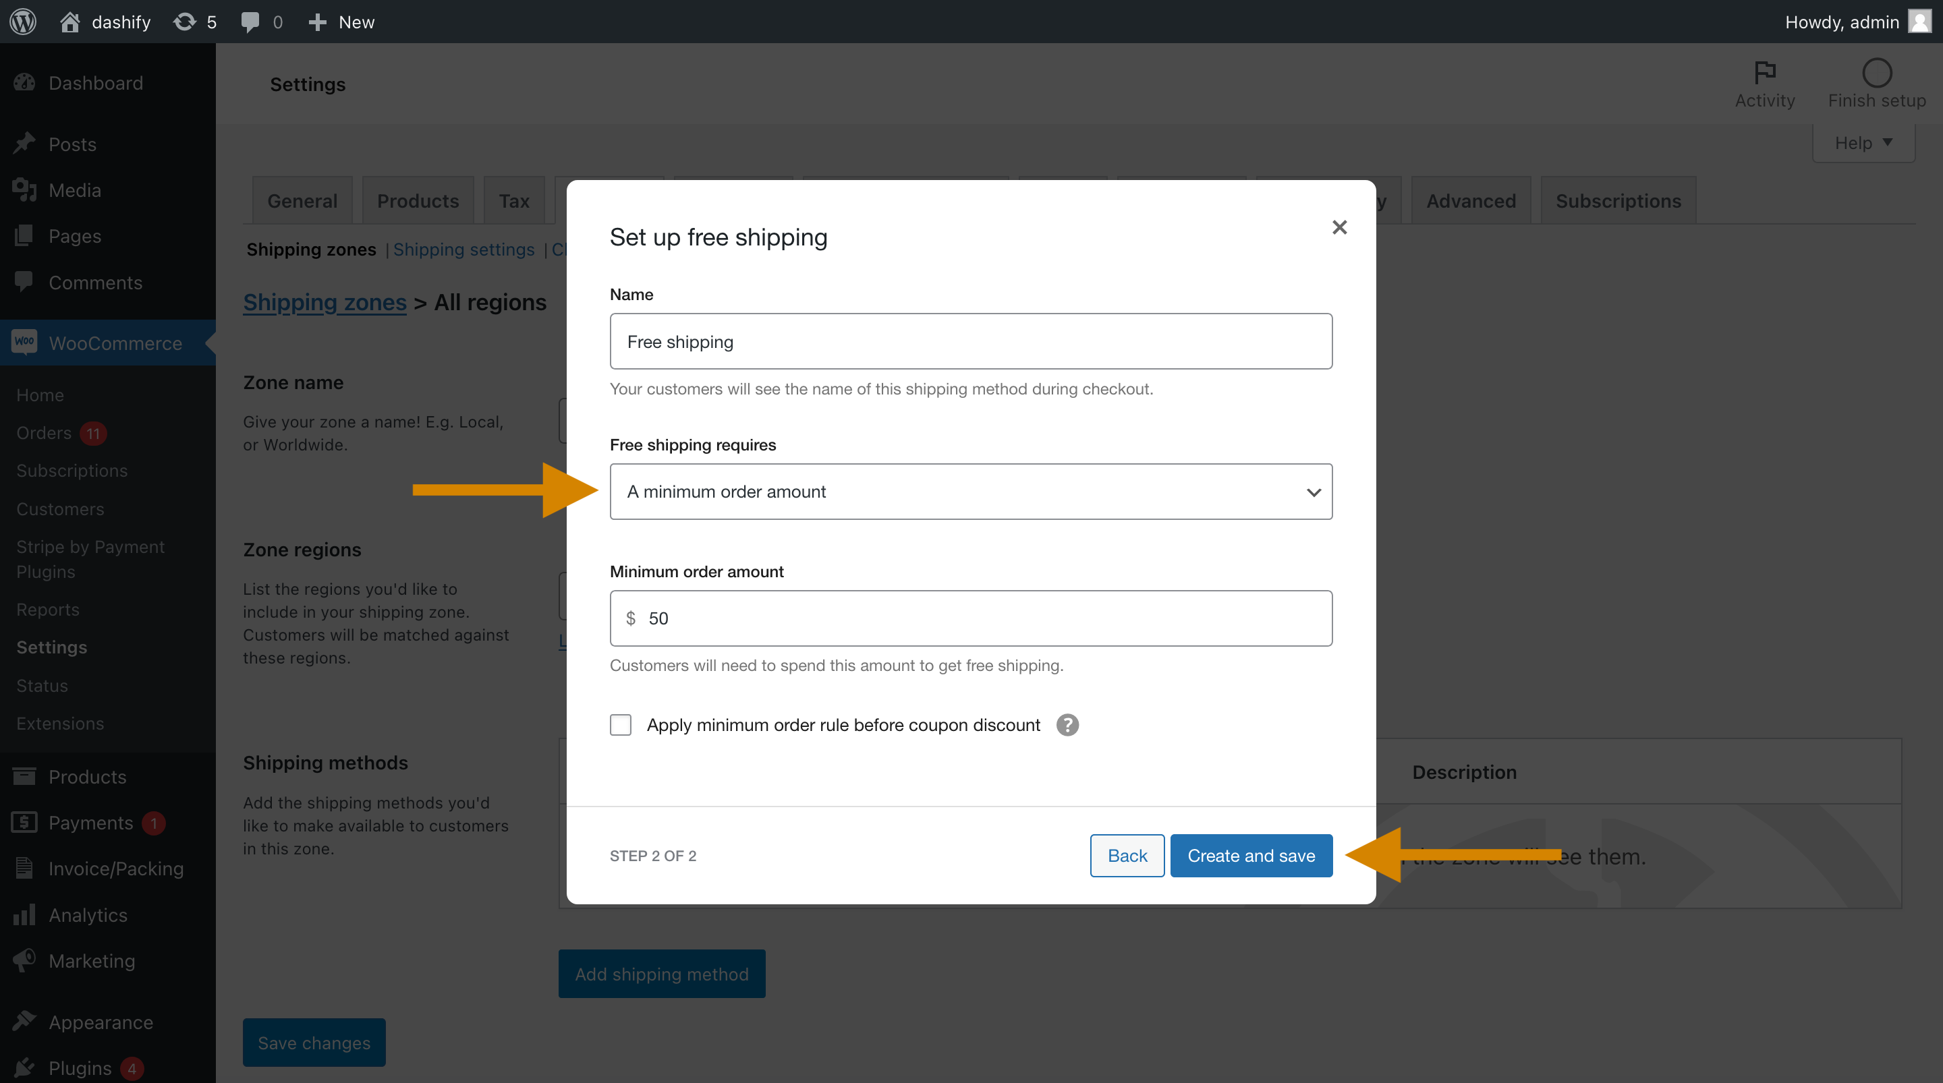
Task: Toggle Apply minimum order rule before coupon discount
Action: [621, 726]
